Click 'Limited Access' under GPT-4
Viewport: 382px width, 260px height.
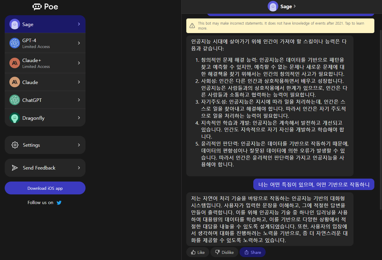coord(36,47)
